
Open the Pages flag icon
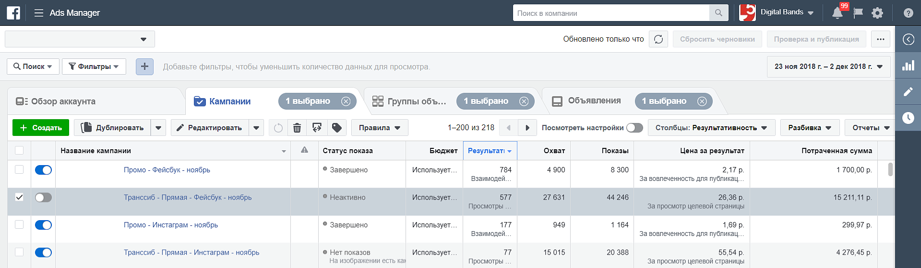(x=858, y=13)
